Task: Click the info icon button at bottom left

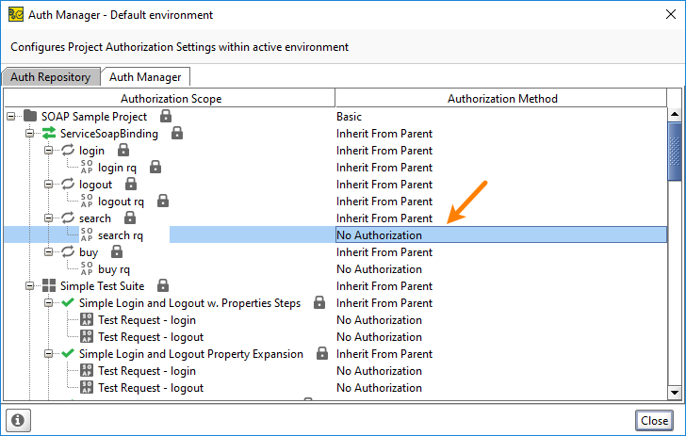Action: (x=18, y=420)
